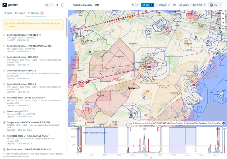Viewport: 227px width, 159px height.
Task: Open the LP-R39A TANCOS NOTAM warning
Action: click(33, 139)
